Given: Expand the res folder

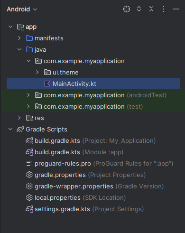Looking at the screenshot, I should coord(19,118).
